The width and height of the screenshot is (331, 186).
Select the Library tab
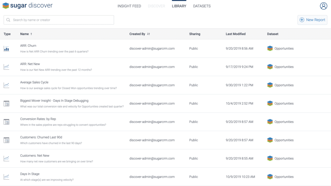179,6
